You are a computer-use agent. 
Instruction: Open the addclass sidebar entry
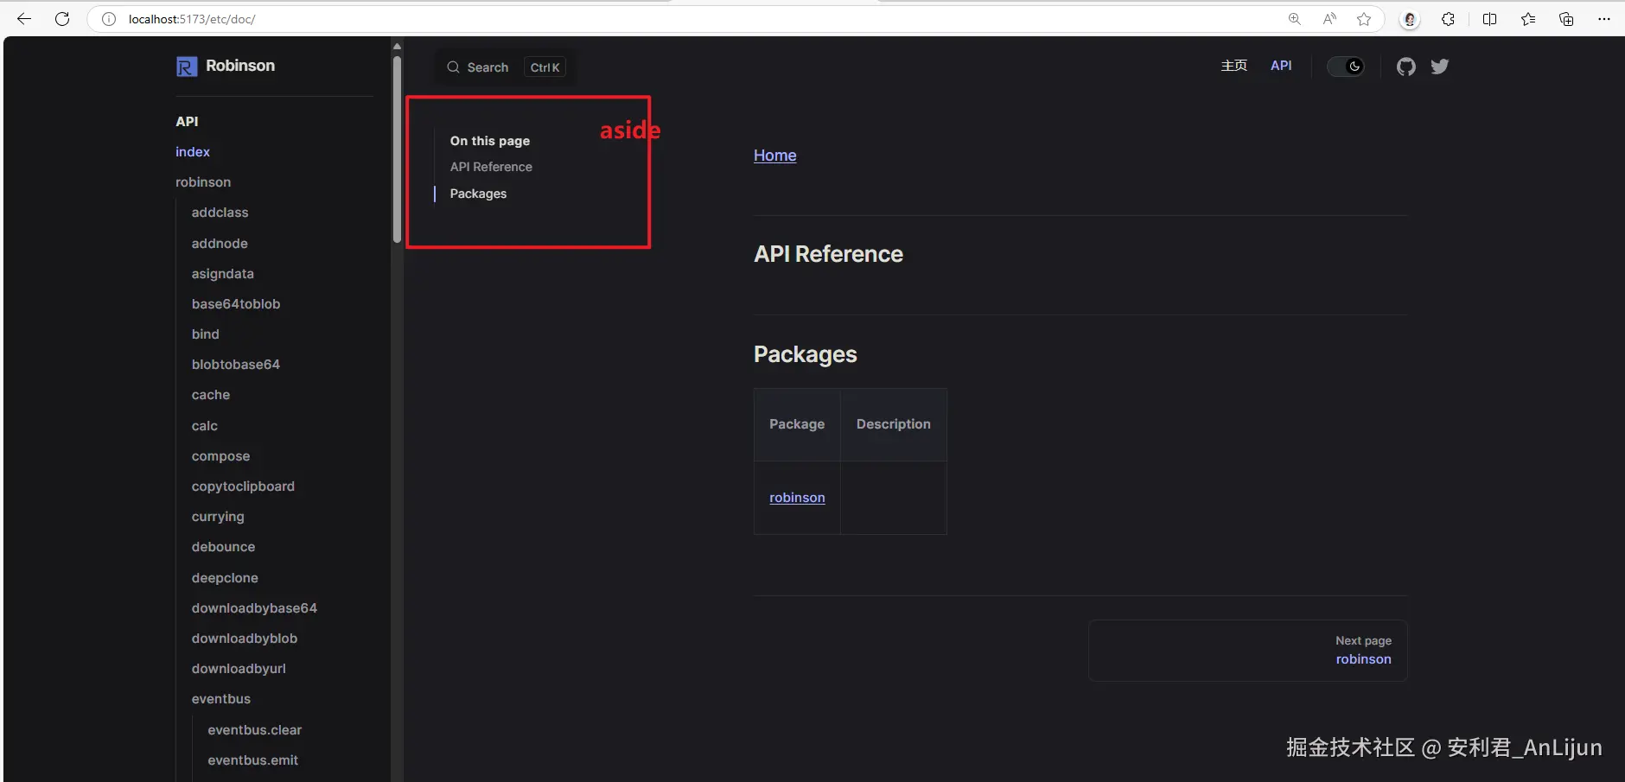[x=220, y=213]
